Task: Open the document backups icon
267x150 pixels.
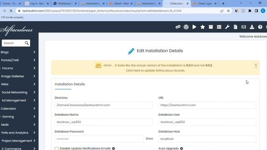Action: [235, 27]
